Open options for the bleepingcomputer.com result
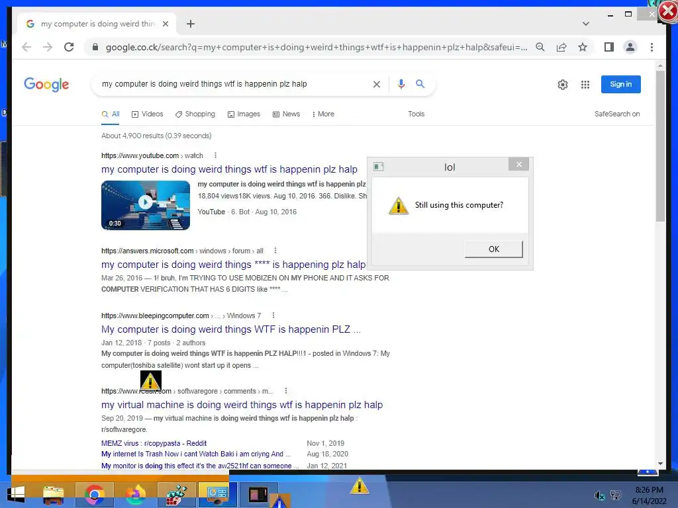Image resolution: width=678 pixels, height=508 pixels. tap(273, 316)
